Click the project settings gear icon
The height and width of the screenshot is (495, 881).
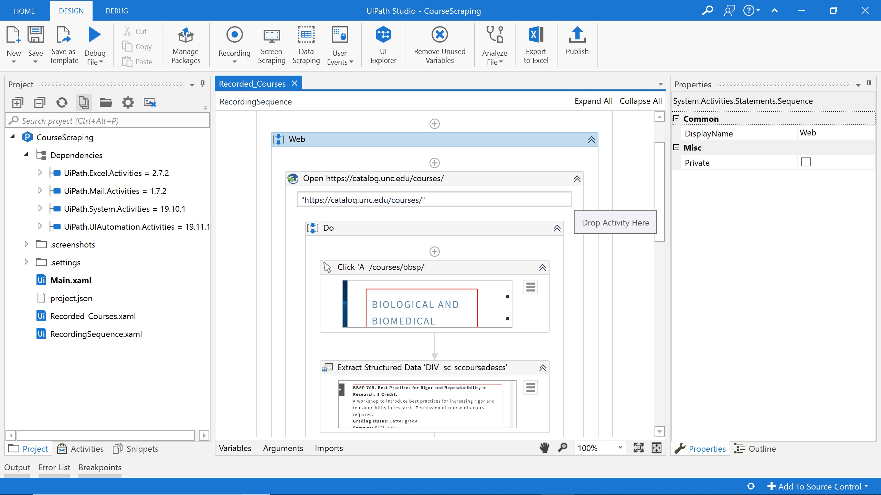tap(128, 102)
